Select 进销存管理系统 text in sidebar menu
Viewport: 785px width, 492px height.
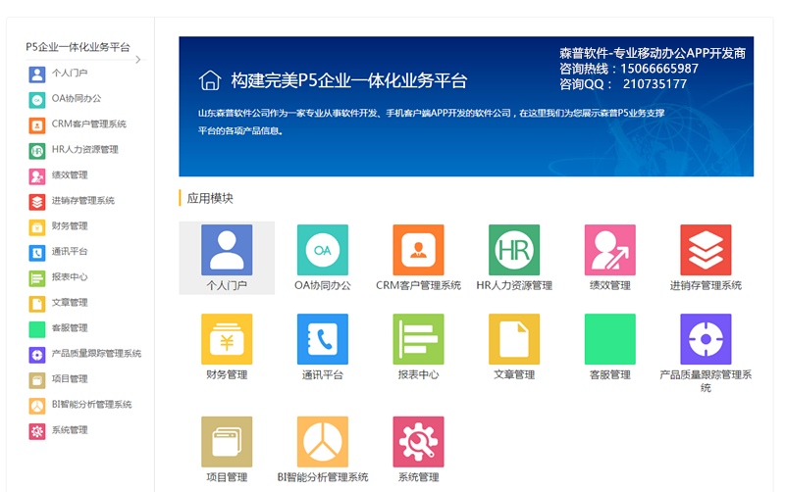83,201
